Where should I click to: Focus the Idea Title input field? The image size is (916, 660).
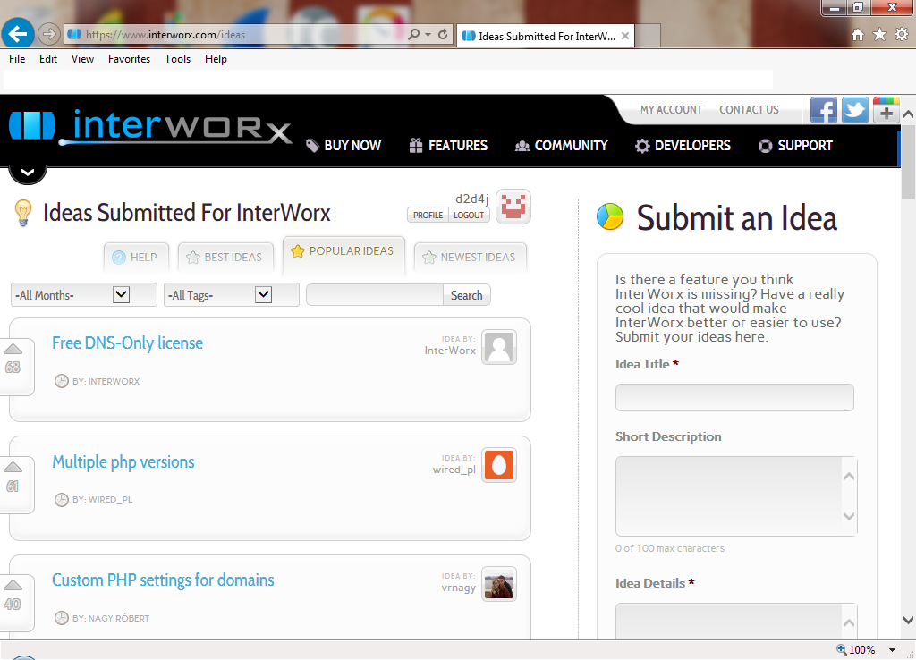pos(734,397)
